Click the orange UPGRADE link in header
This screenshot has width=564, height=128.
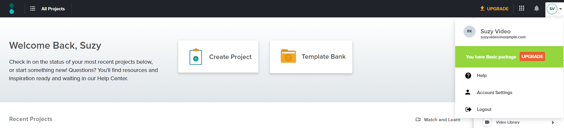[x=494, y=9]
